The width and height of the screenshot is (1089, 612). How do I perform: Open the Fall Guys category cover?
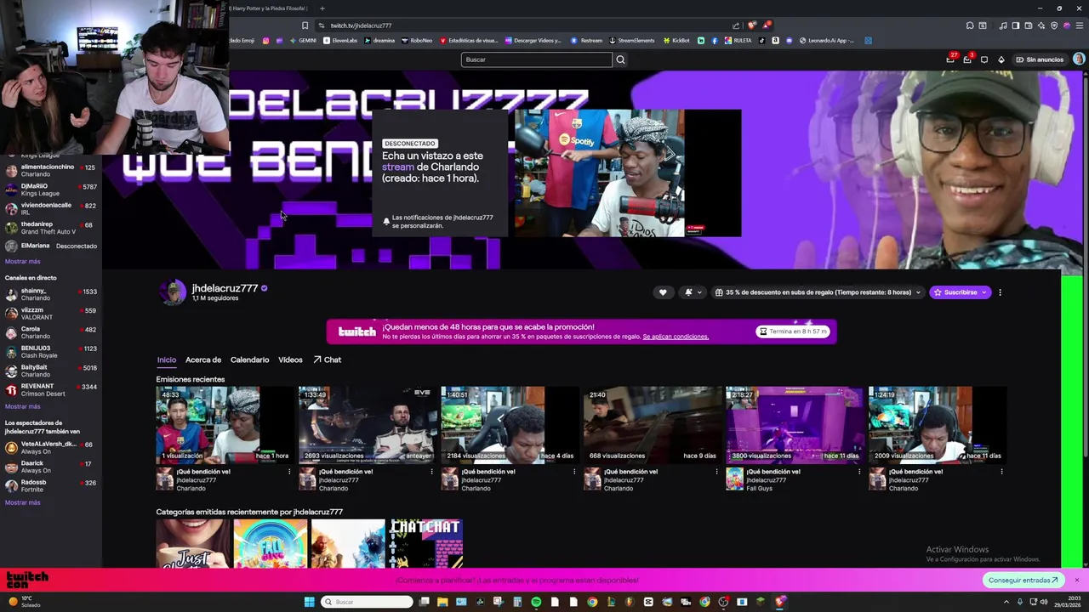point(271,544)
